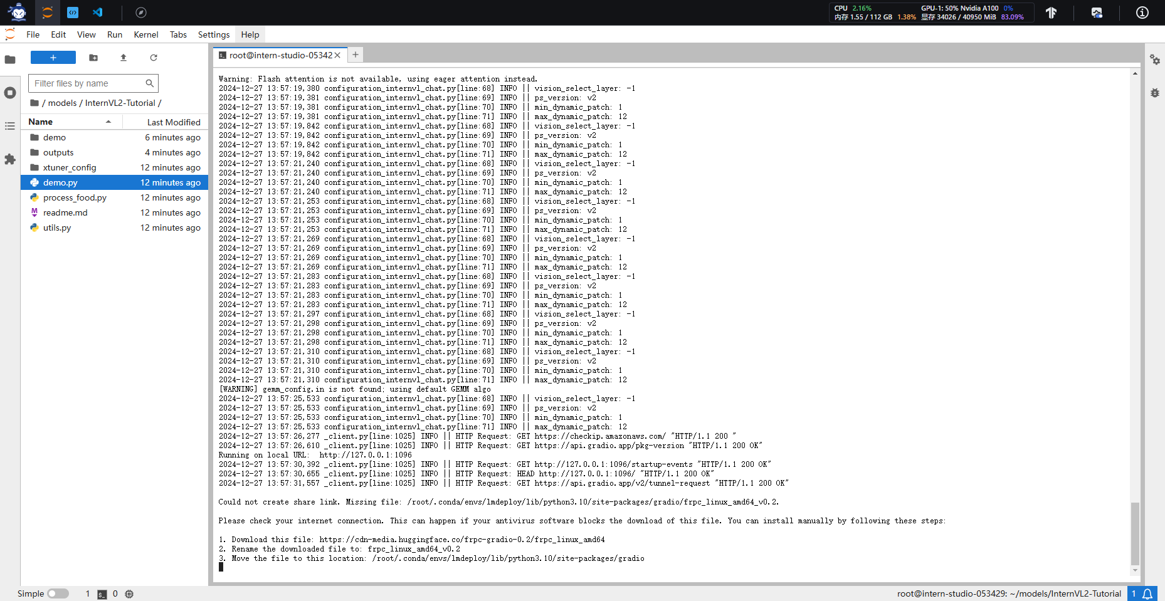
Task: Close the root@intern-studio terminal tab
Action: coord(337,55)
